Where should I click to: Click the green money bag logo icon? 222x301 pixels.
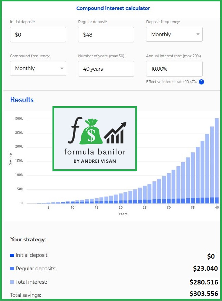[x=91, y=132]
